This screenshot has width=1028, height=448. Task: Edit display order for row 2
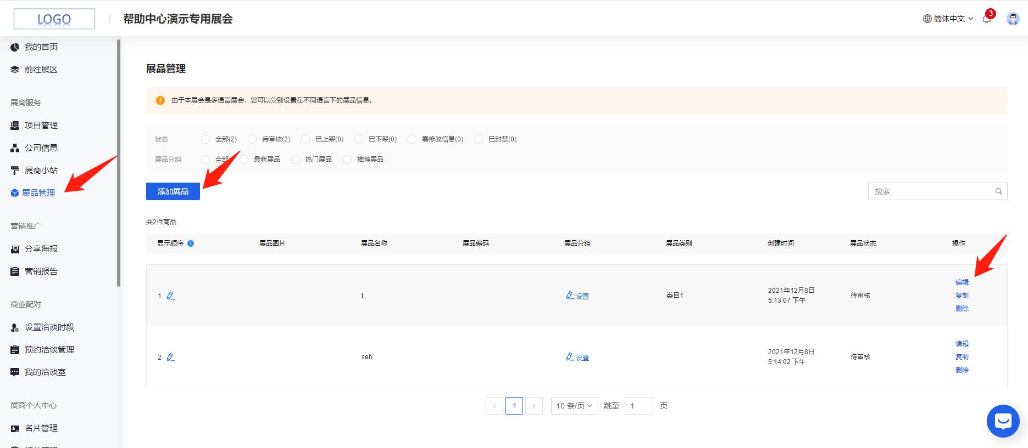[171, 358]
